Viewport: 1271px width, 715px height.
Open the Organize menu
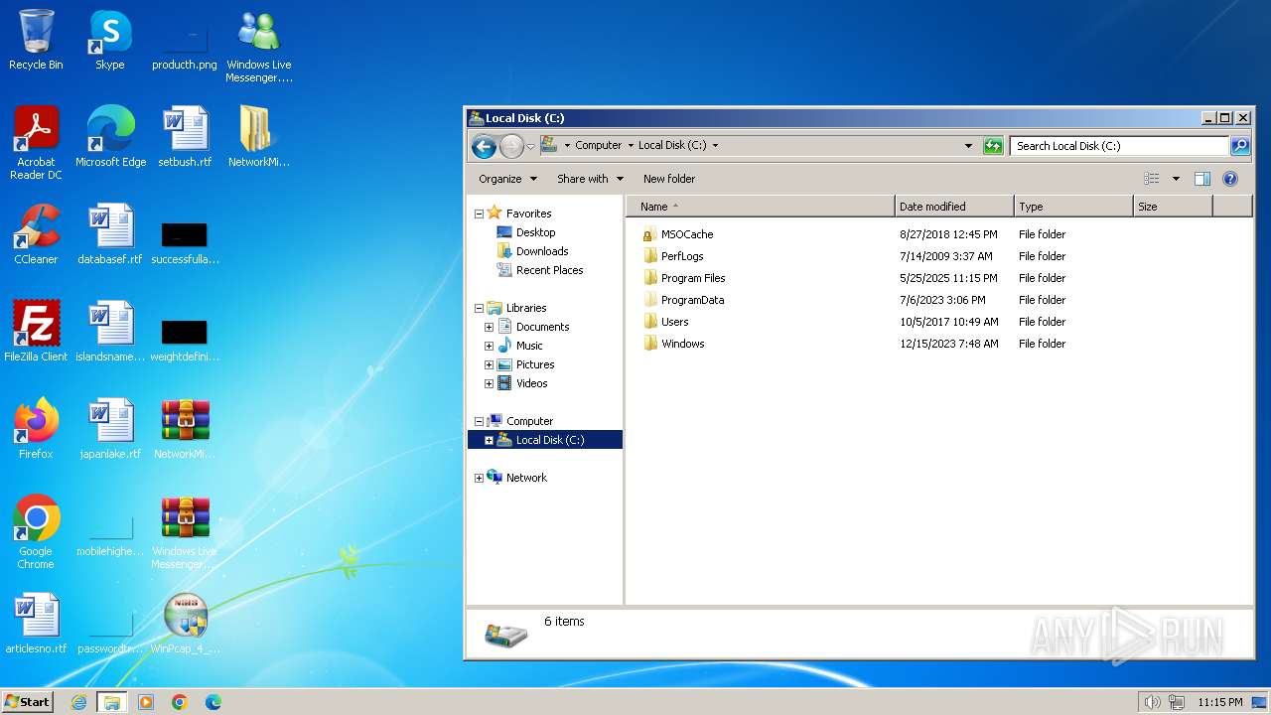[507, 179]
